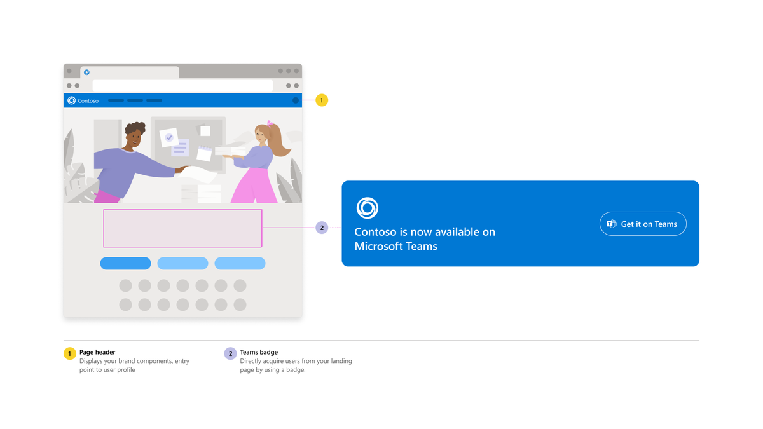Open the user profile circle in the page header

296,100
